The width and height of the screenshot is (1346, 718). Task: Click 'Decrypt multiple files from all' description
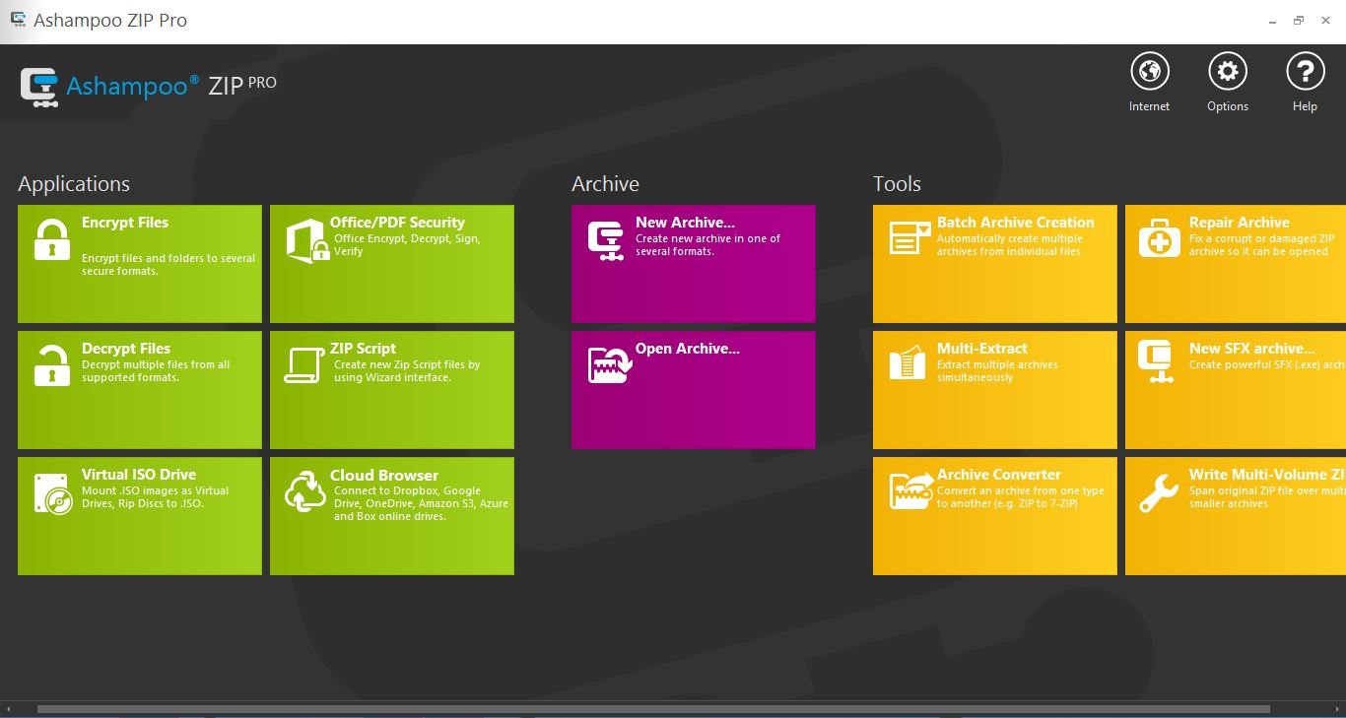[156, 371]
